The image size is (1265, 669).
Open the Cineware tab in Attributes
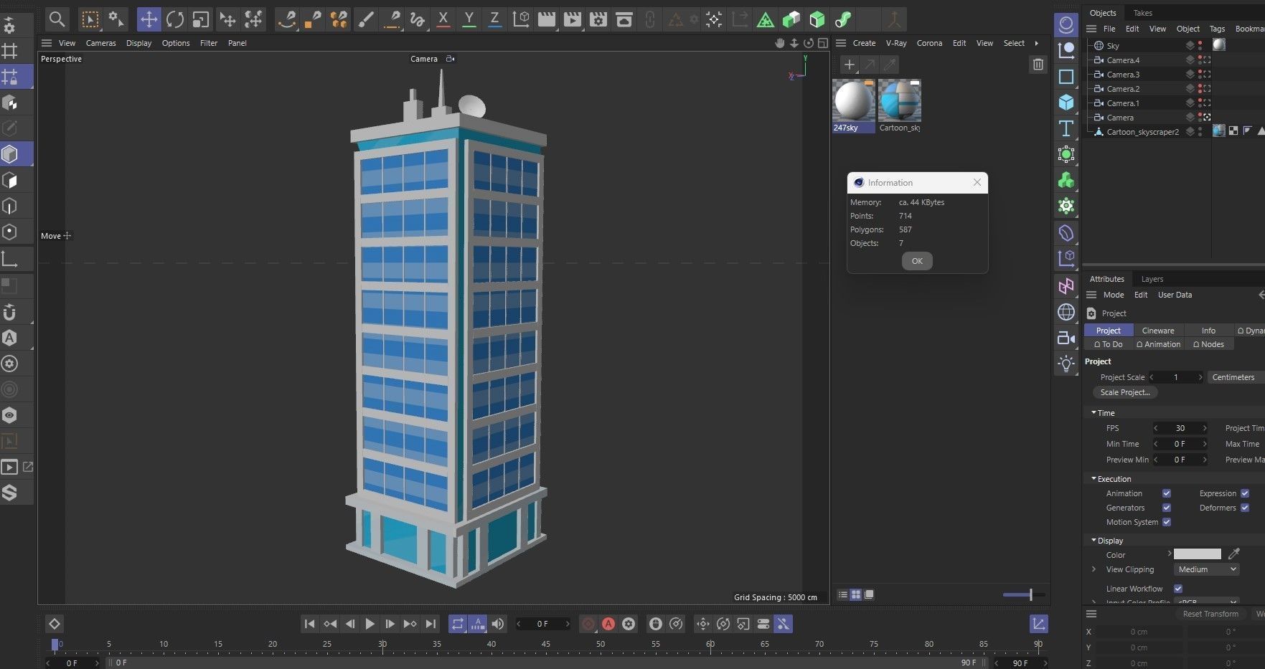click(1158, 331)
